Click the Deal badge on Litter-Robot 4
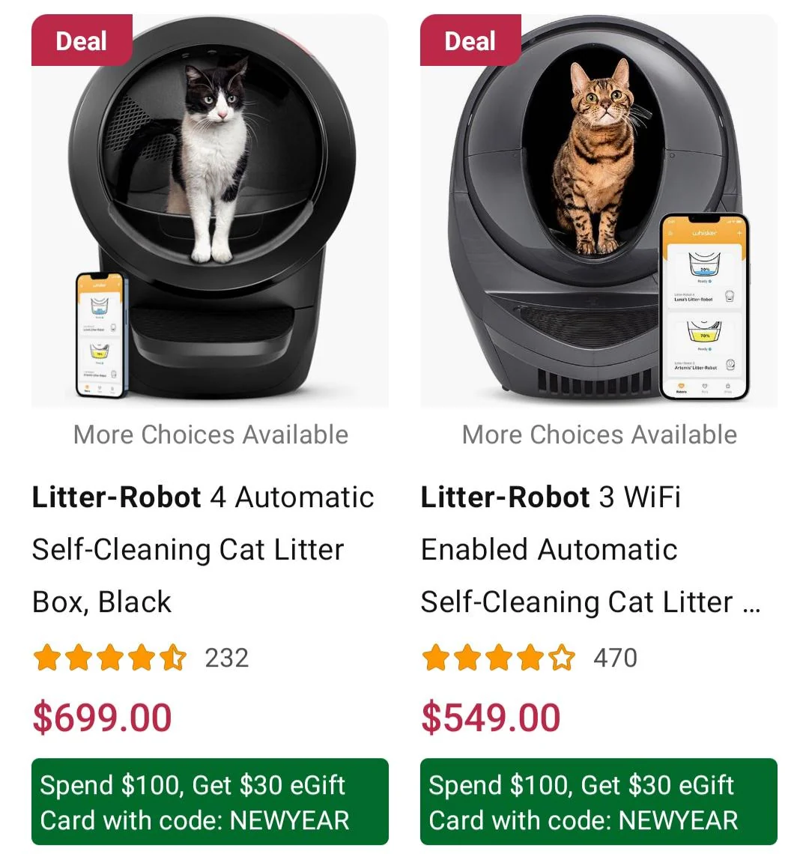Screen dimensions: 809x854 (81, 41)
